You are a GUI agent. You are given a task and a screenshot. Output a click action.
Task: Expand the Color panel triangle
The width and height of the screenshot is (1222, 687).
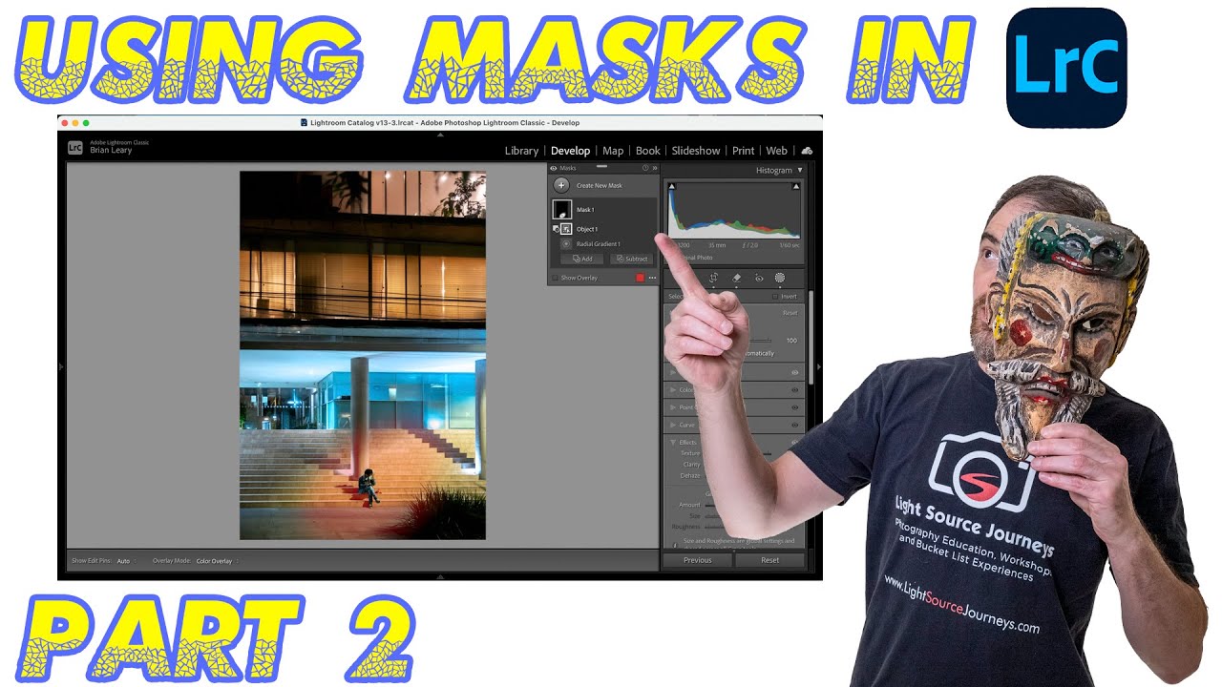pos(673,390)
